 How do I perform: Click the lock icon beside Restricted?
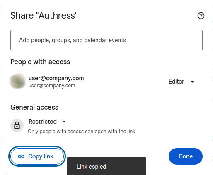pyautogui.click(x=17, y=125)
